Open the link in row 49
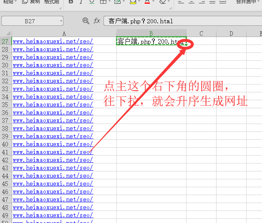The width and height of the screenshot is (262, 223). click(x=53, y=215)
